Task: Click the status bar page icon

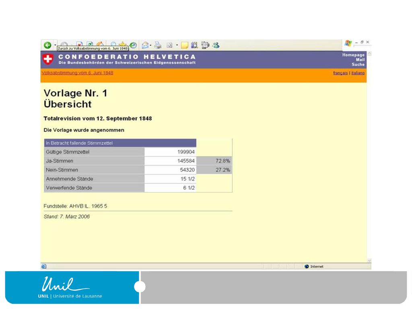Action: tap(43, 266)
